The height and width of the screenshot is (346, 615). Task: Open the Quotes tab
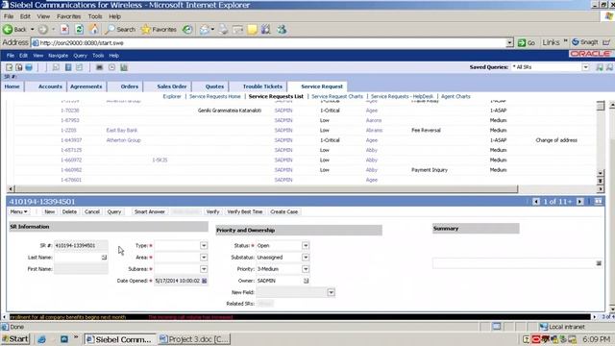point(214,86)
